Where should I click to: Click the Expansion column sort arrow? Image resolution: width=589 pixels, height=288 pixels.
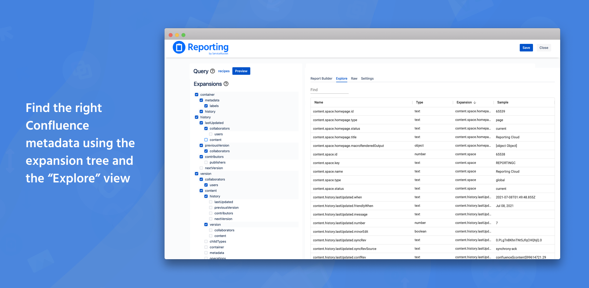pyautogui.click(x=475, y=102)
